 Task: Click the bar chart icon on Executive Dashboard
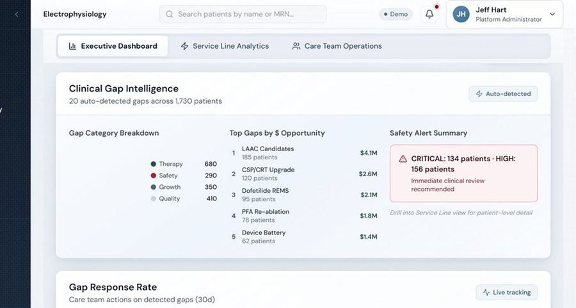click(x=72, y=46)
